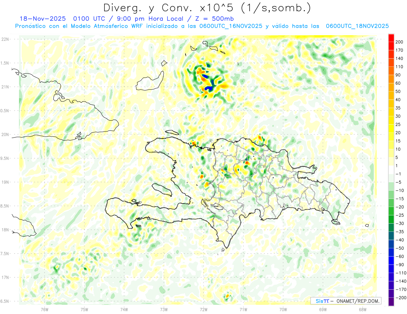The image size is (407, 314).
Task: Click the "5" color scale label
Action: [397, 158]
